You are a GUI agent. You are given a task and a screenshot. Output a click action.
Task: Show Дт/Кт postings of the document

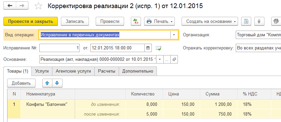pyautogui.click(x=136, y=22)
